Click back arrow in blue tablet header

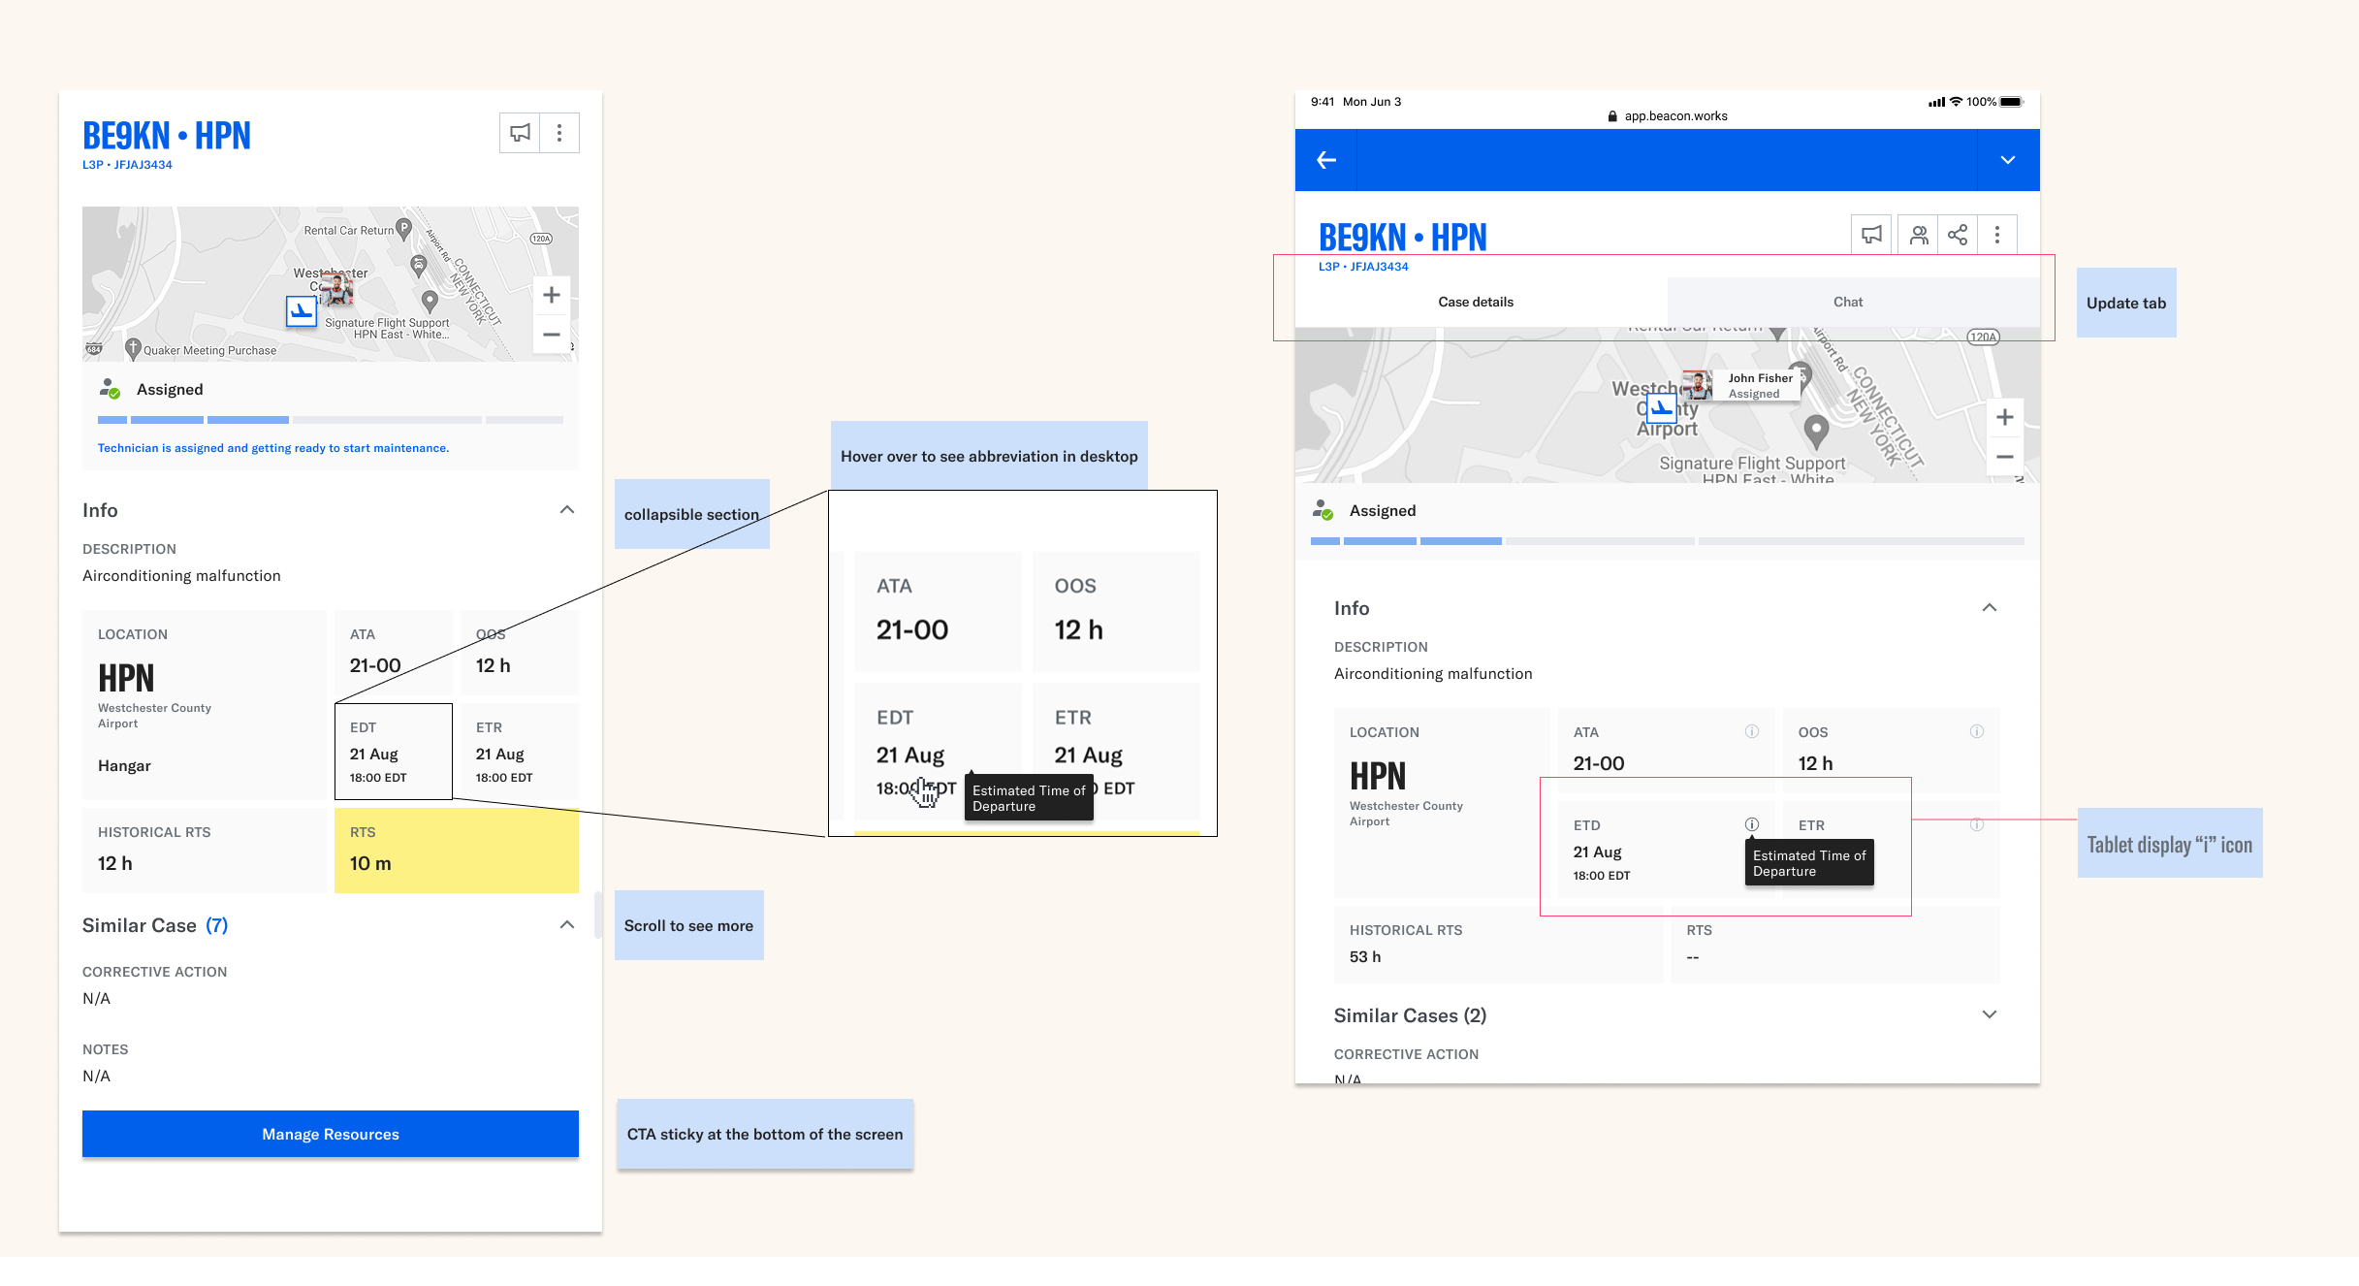(x=1326, y=160)
